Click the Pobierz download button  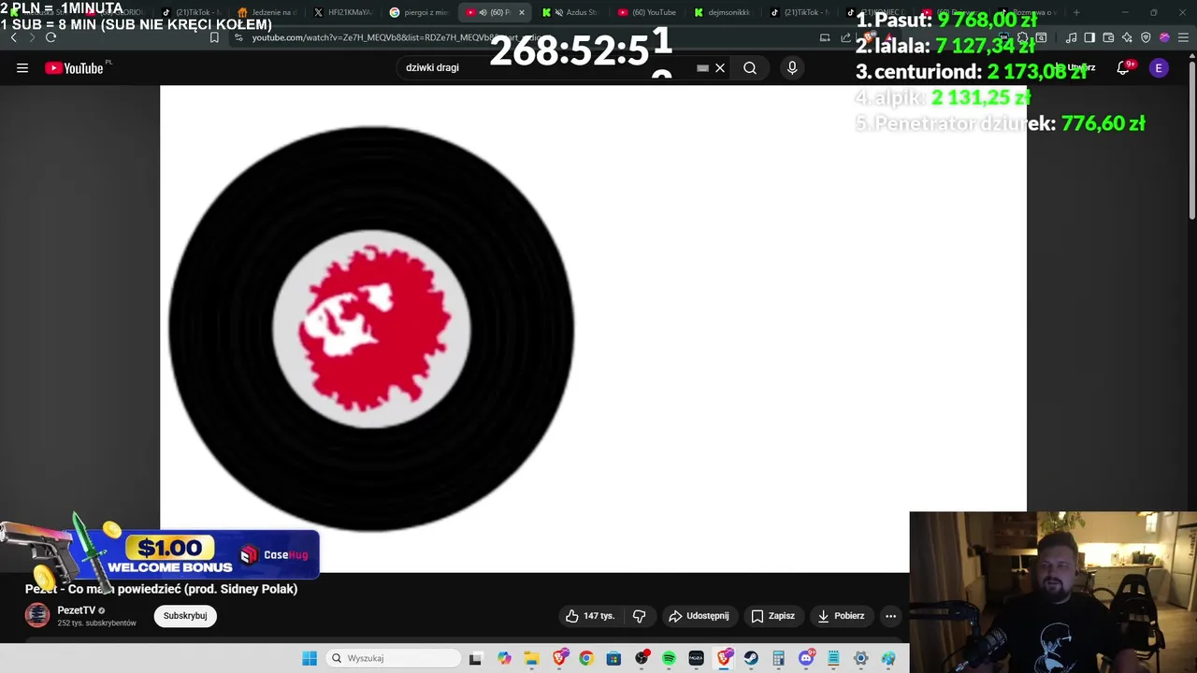point(841,616)
